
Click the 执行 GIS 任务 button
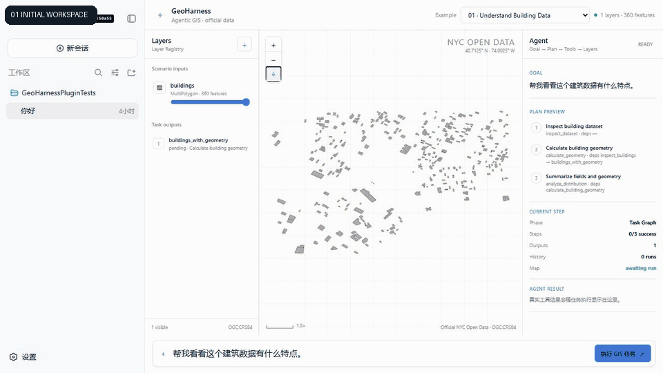click(622, 354)
